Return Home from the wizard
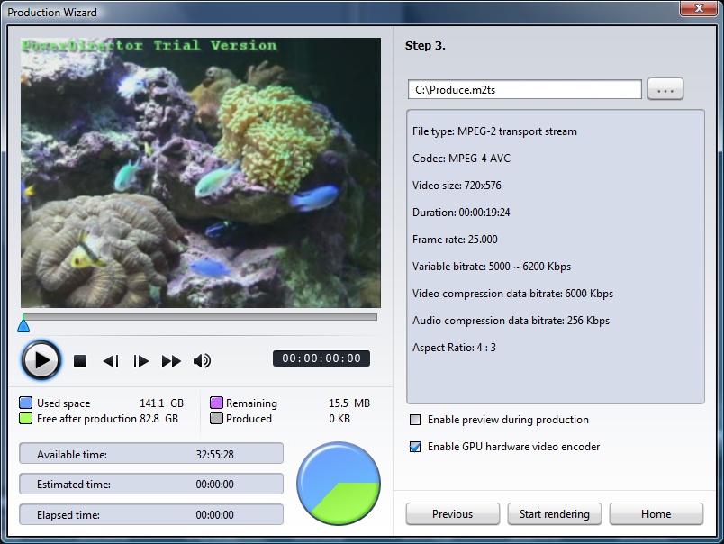Image resolution: width=724 pixels, height=544 pixels. click(x=656, y=514)
